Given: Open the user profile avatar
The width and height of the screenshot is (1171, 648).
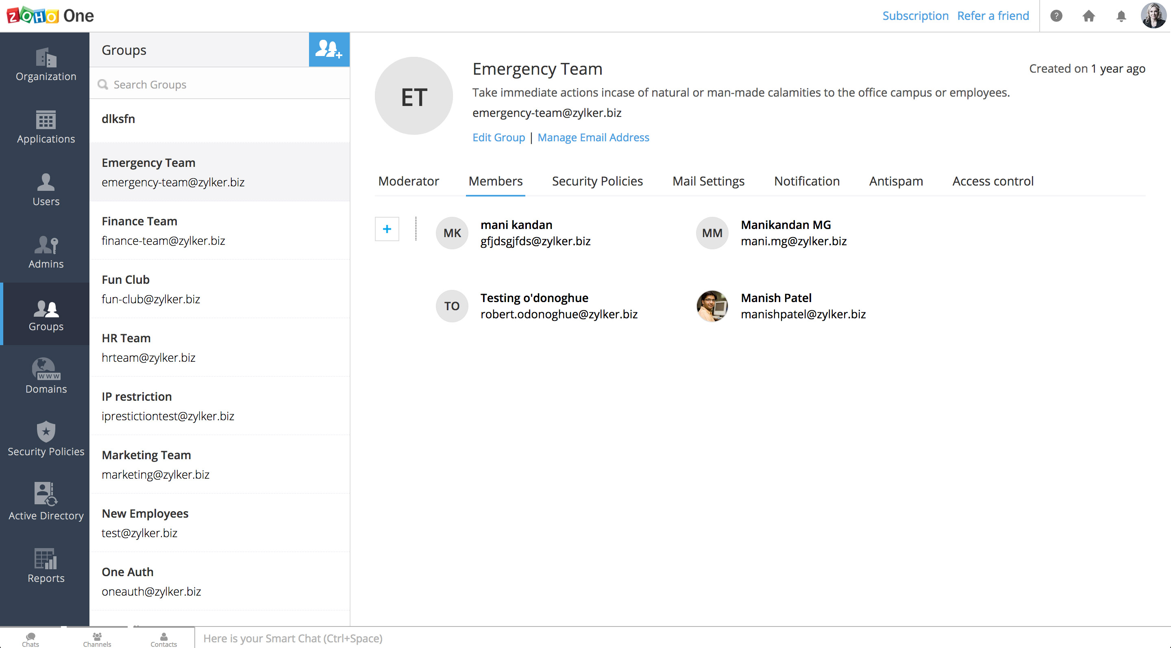Looking at the screenshot, I should coord(1153,16).
